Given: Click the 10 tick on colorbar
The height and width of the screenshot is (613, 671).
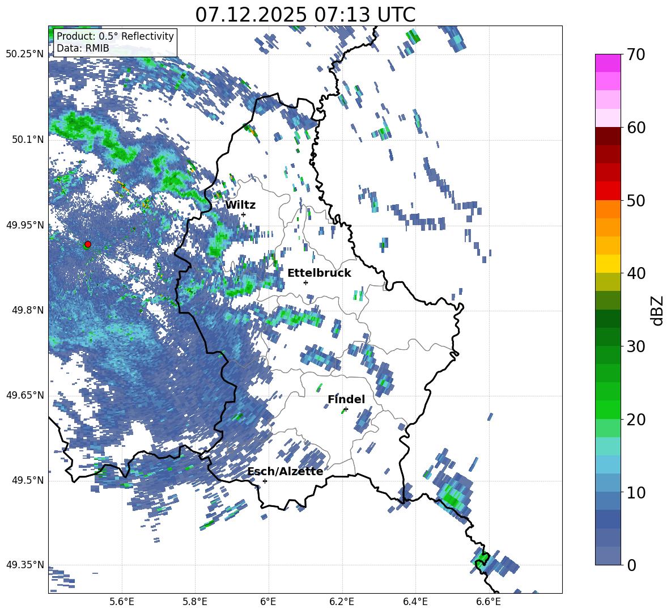Looking at the screenshot, I should pos(636,493).
